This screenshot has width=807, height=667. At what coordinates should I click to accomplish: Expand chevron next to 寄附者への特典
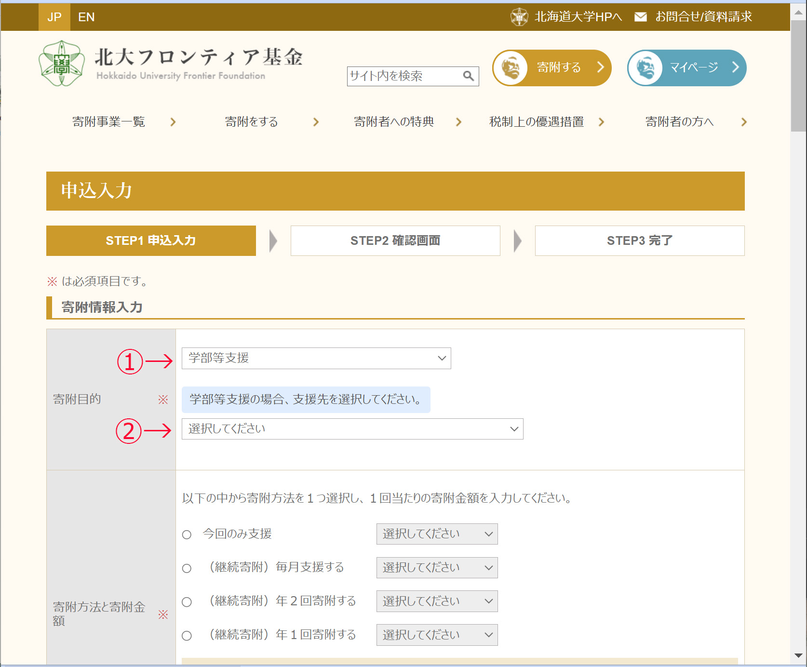(458, 122)
